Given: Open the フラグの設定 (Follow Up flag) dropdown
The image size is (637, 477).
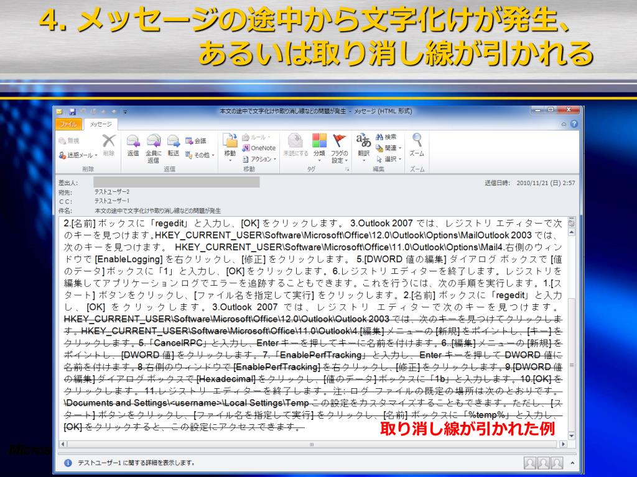Looking at the screenshot, I should pos(339,148).
